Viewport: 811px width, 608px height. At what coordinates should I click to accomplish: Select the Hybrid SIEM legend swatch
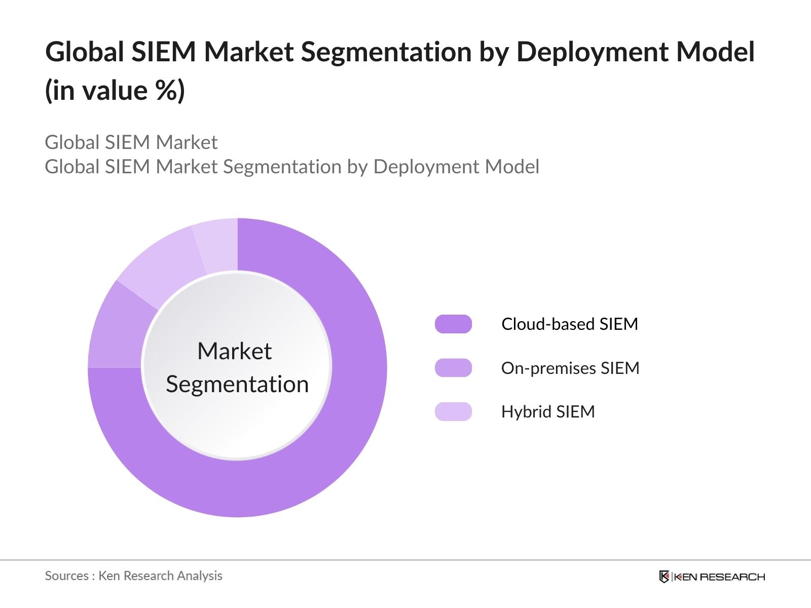tap(453, 411)
